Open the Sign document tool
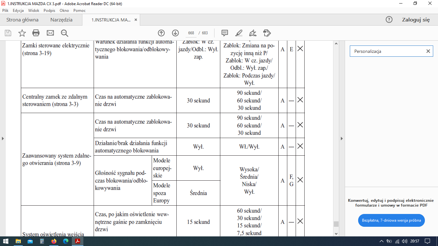Image resolution: width=438 pixels, height=246 pixels. click(253, 33)
